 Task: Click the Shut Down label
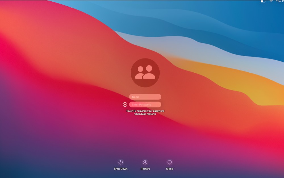(x=120, y=168)
